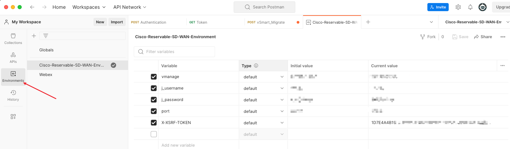The width and height of the screenshot is (510, 149).
Task: Open settings gear icon in header
Action: pos(458,7)
